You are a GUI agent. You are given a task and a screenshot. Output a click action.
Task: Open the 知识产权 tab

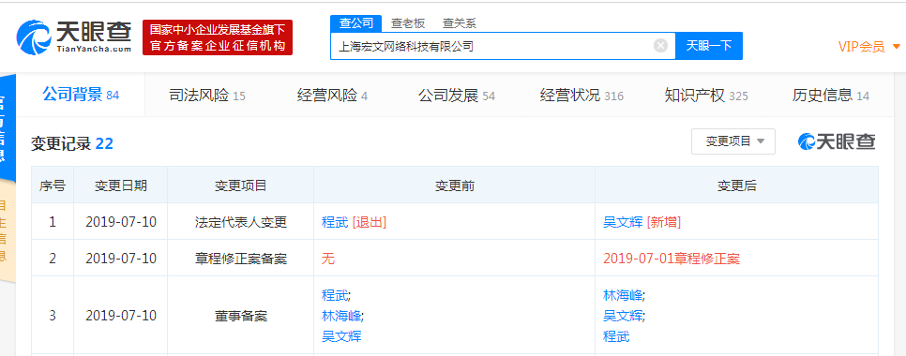(x=706, y=96)
